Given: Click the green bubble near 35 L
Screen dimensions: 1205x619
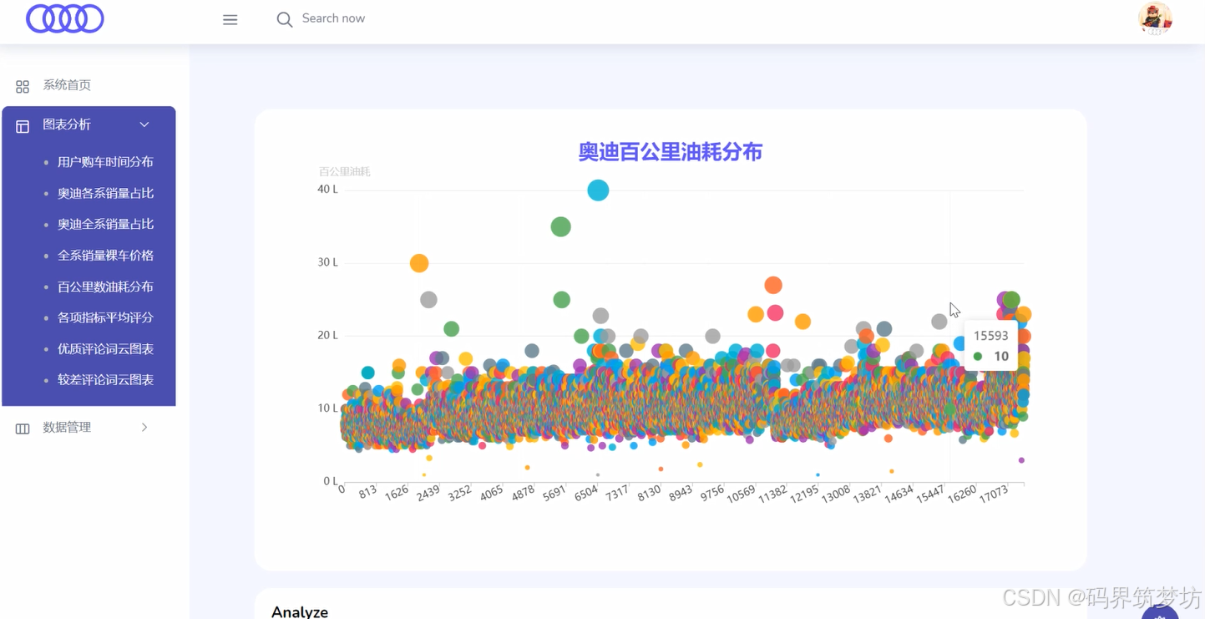Looking at the screenshot, I should coord(561,226).
